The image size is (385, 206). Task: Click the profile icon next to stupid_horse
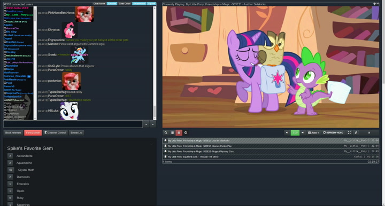5,21
